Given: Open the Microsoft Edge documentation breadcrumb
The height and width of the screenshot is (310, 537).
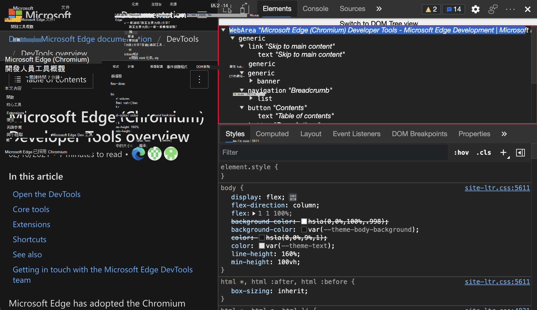Looking at the screenshot, I should (96, 39).
